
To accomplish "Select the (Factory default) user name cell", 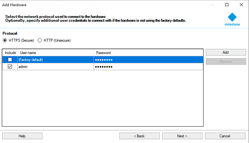I will [55, 60].
